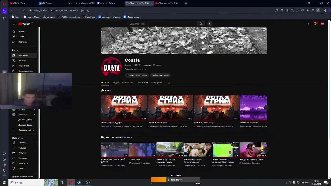The image size is (331, 186).
Task: Open the YouTube create/upload icon
Action: [308, 24]
